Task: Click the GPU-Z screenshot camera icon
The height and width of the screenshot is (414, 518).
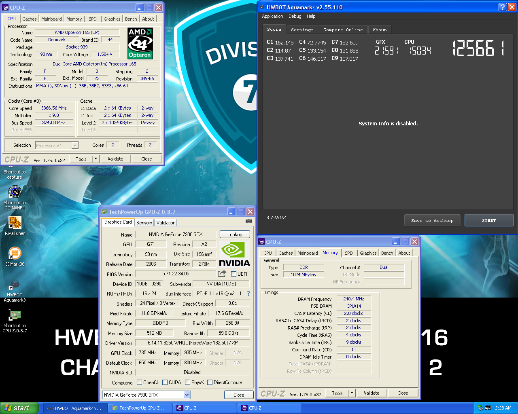Action: point(249,221)
